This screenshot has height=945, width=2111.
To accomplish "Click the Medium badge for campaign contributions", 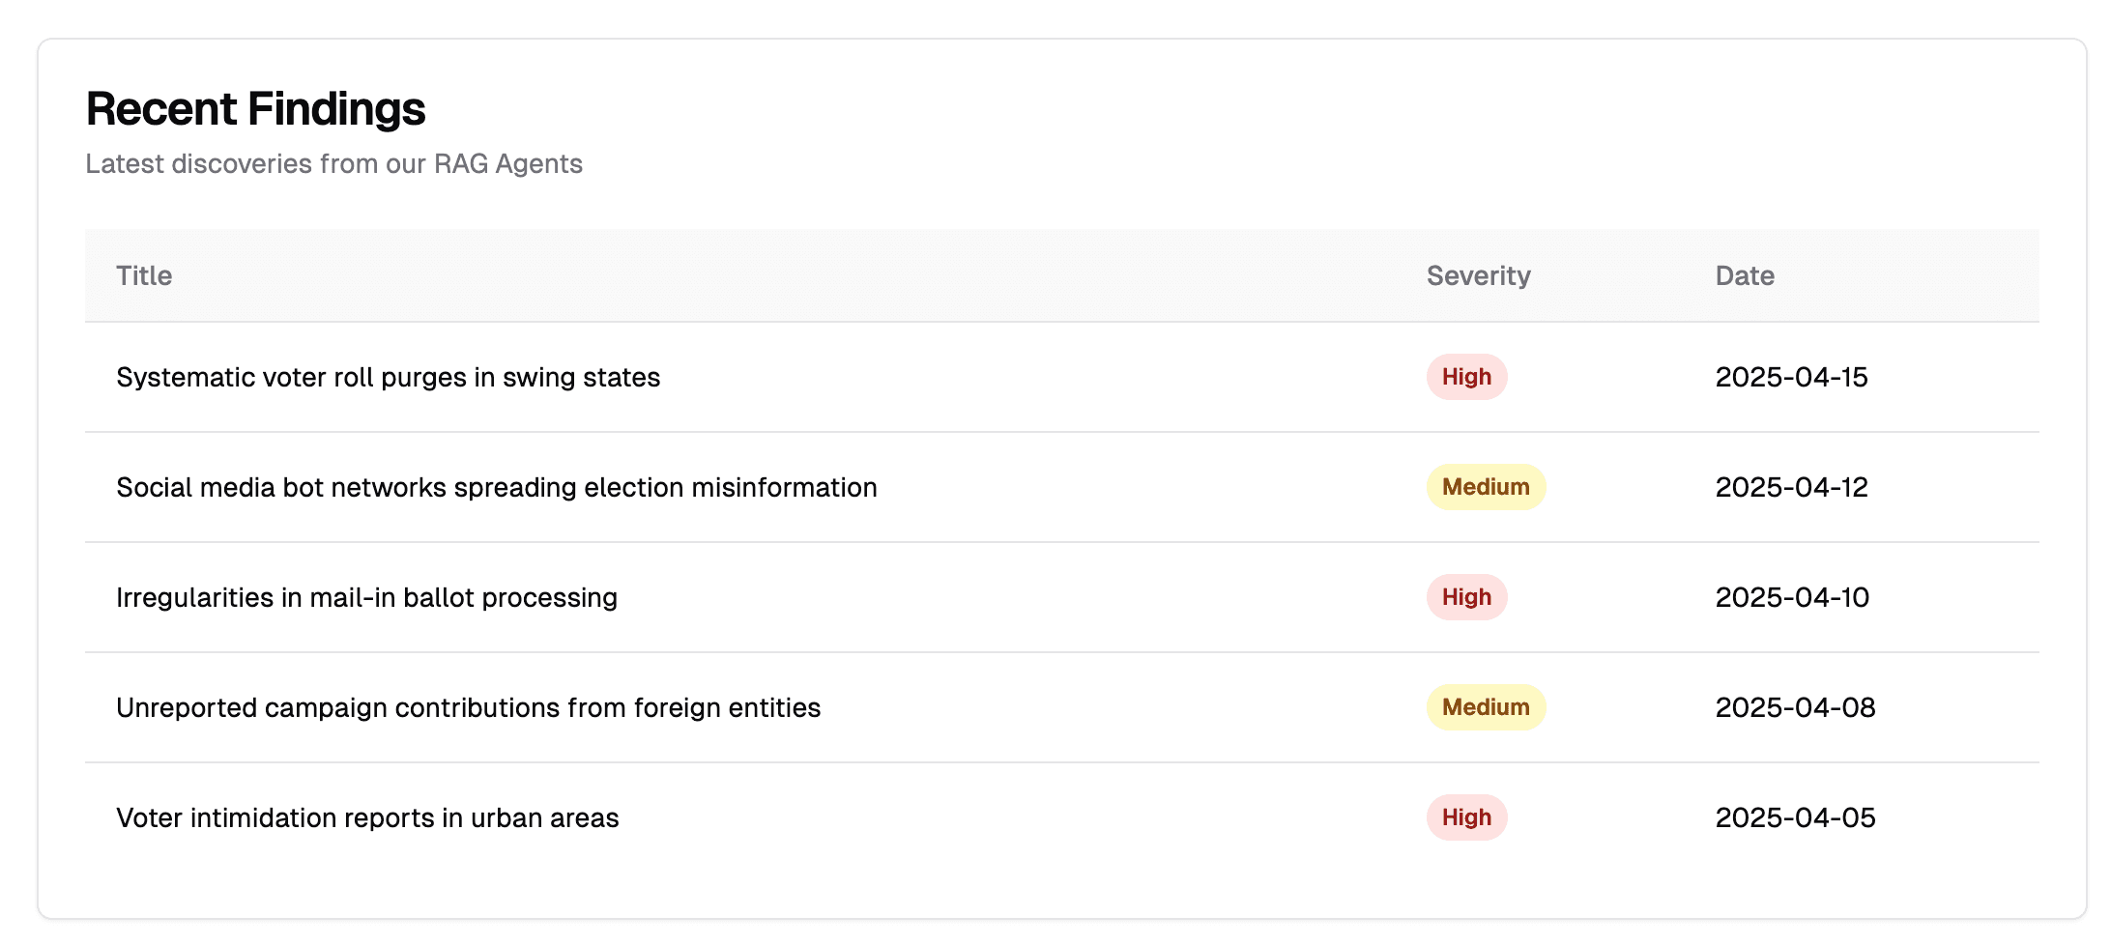I will [1485, 708].
